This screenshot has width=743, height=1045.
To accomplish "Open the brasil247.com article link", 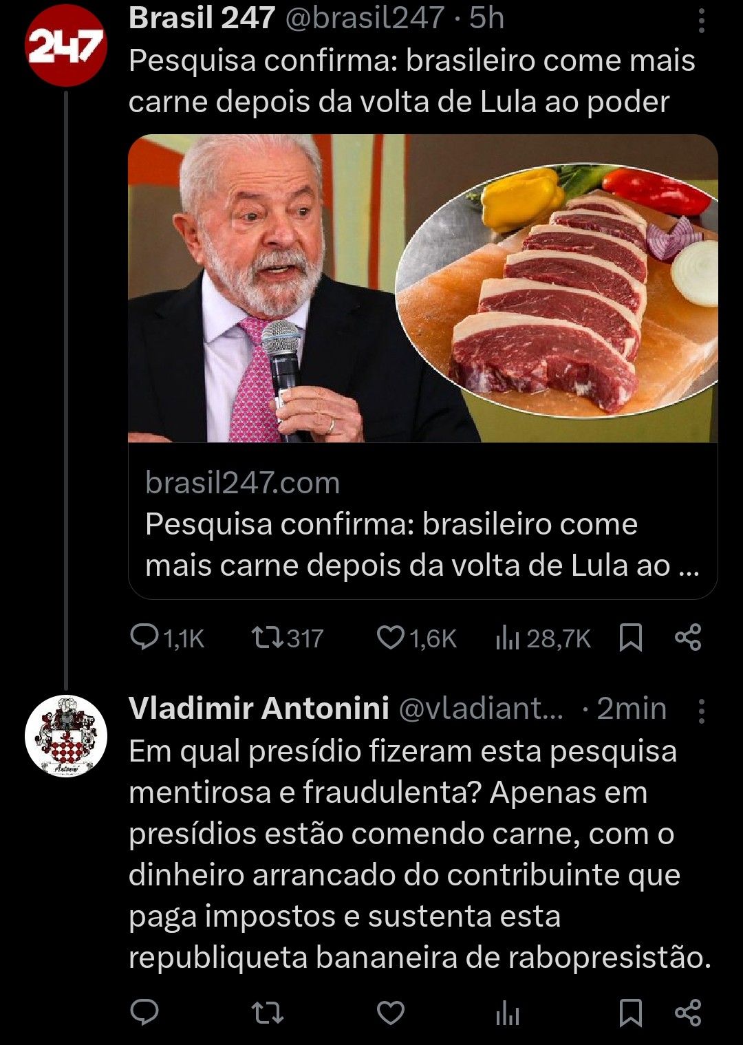I will tap(422, 524).
